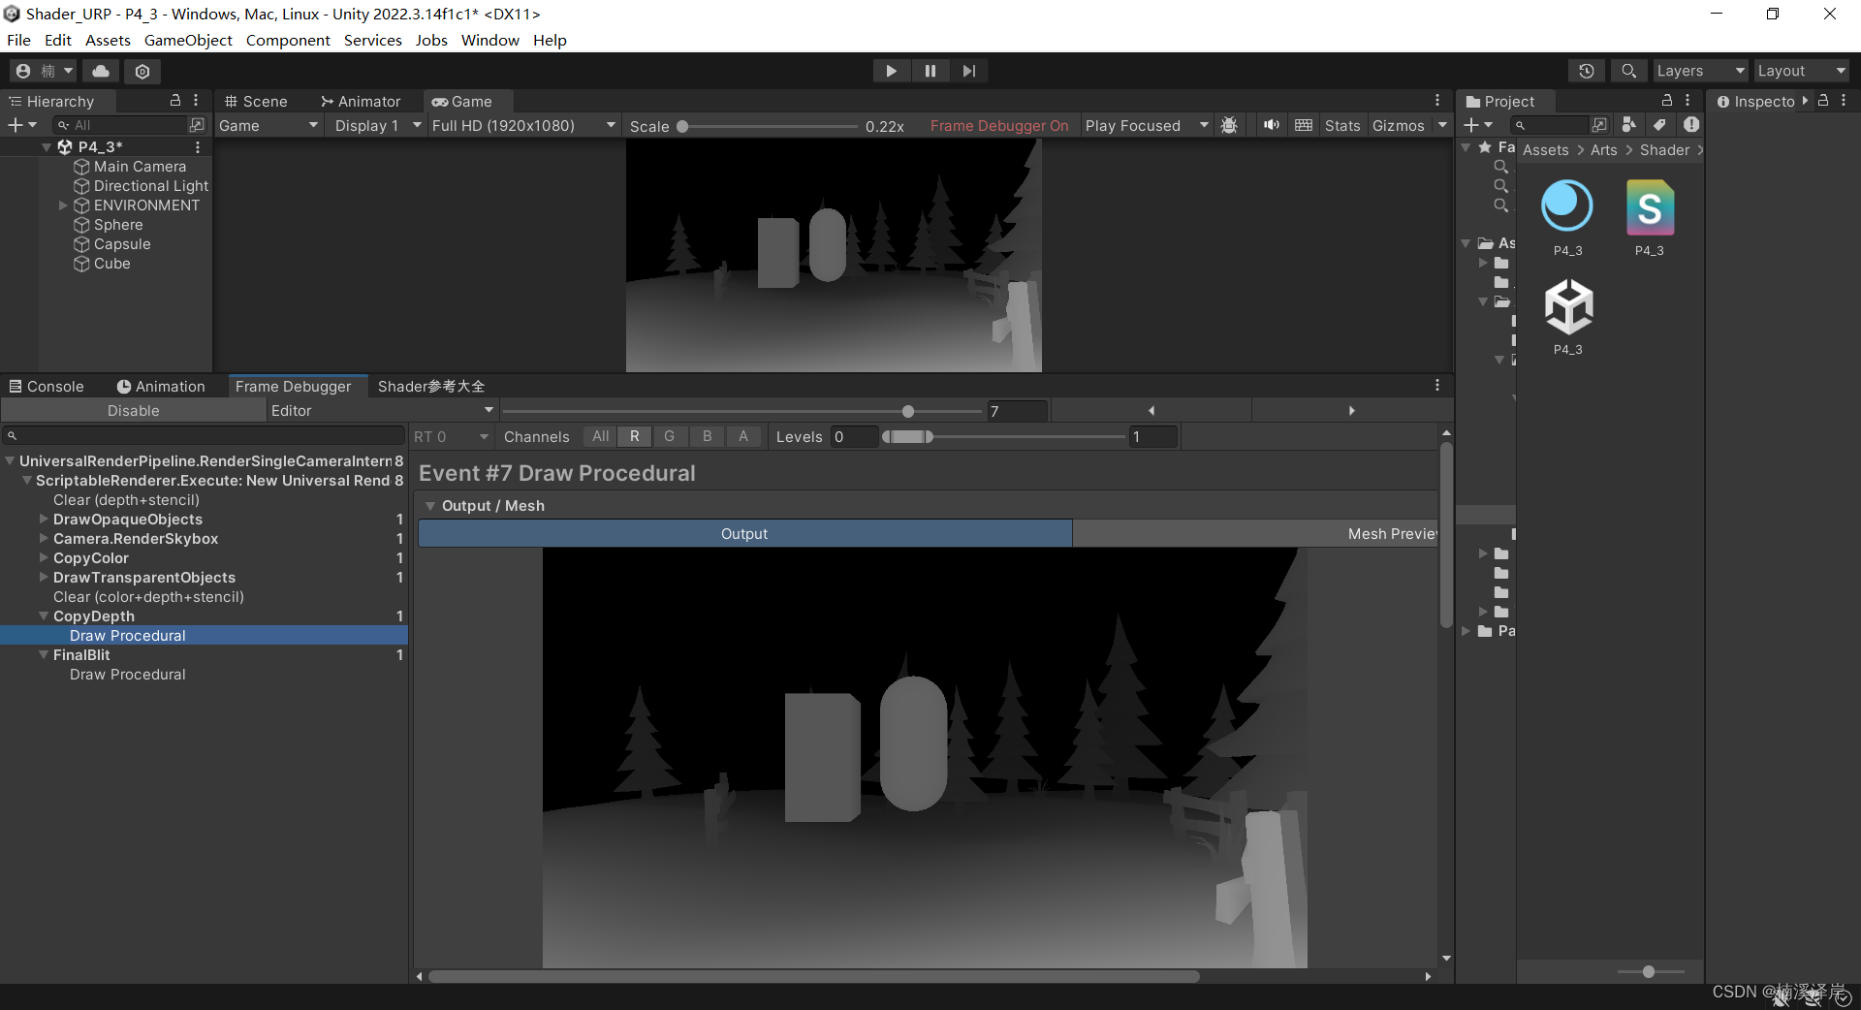Open the Shader参考大全 tab

(430, 386)
